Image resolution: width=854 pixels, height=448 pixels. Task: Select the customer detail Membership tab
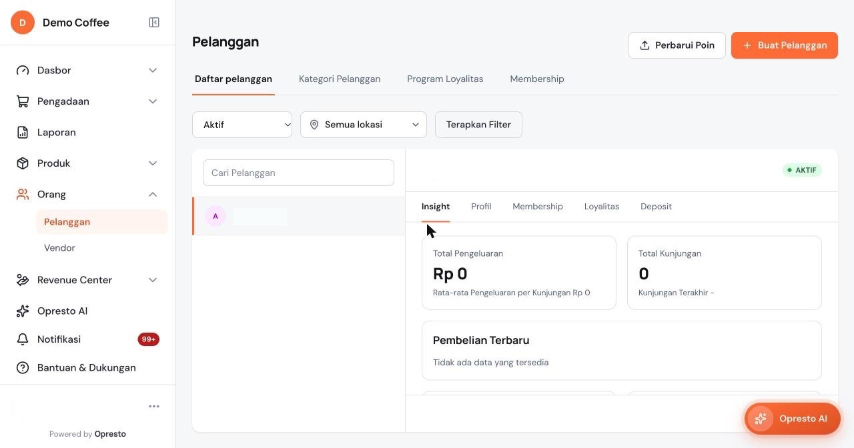[x=538, y=207]
